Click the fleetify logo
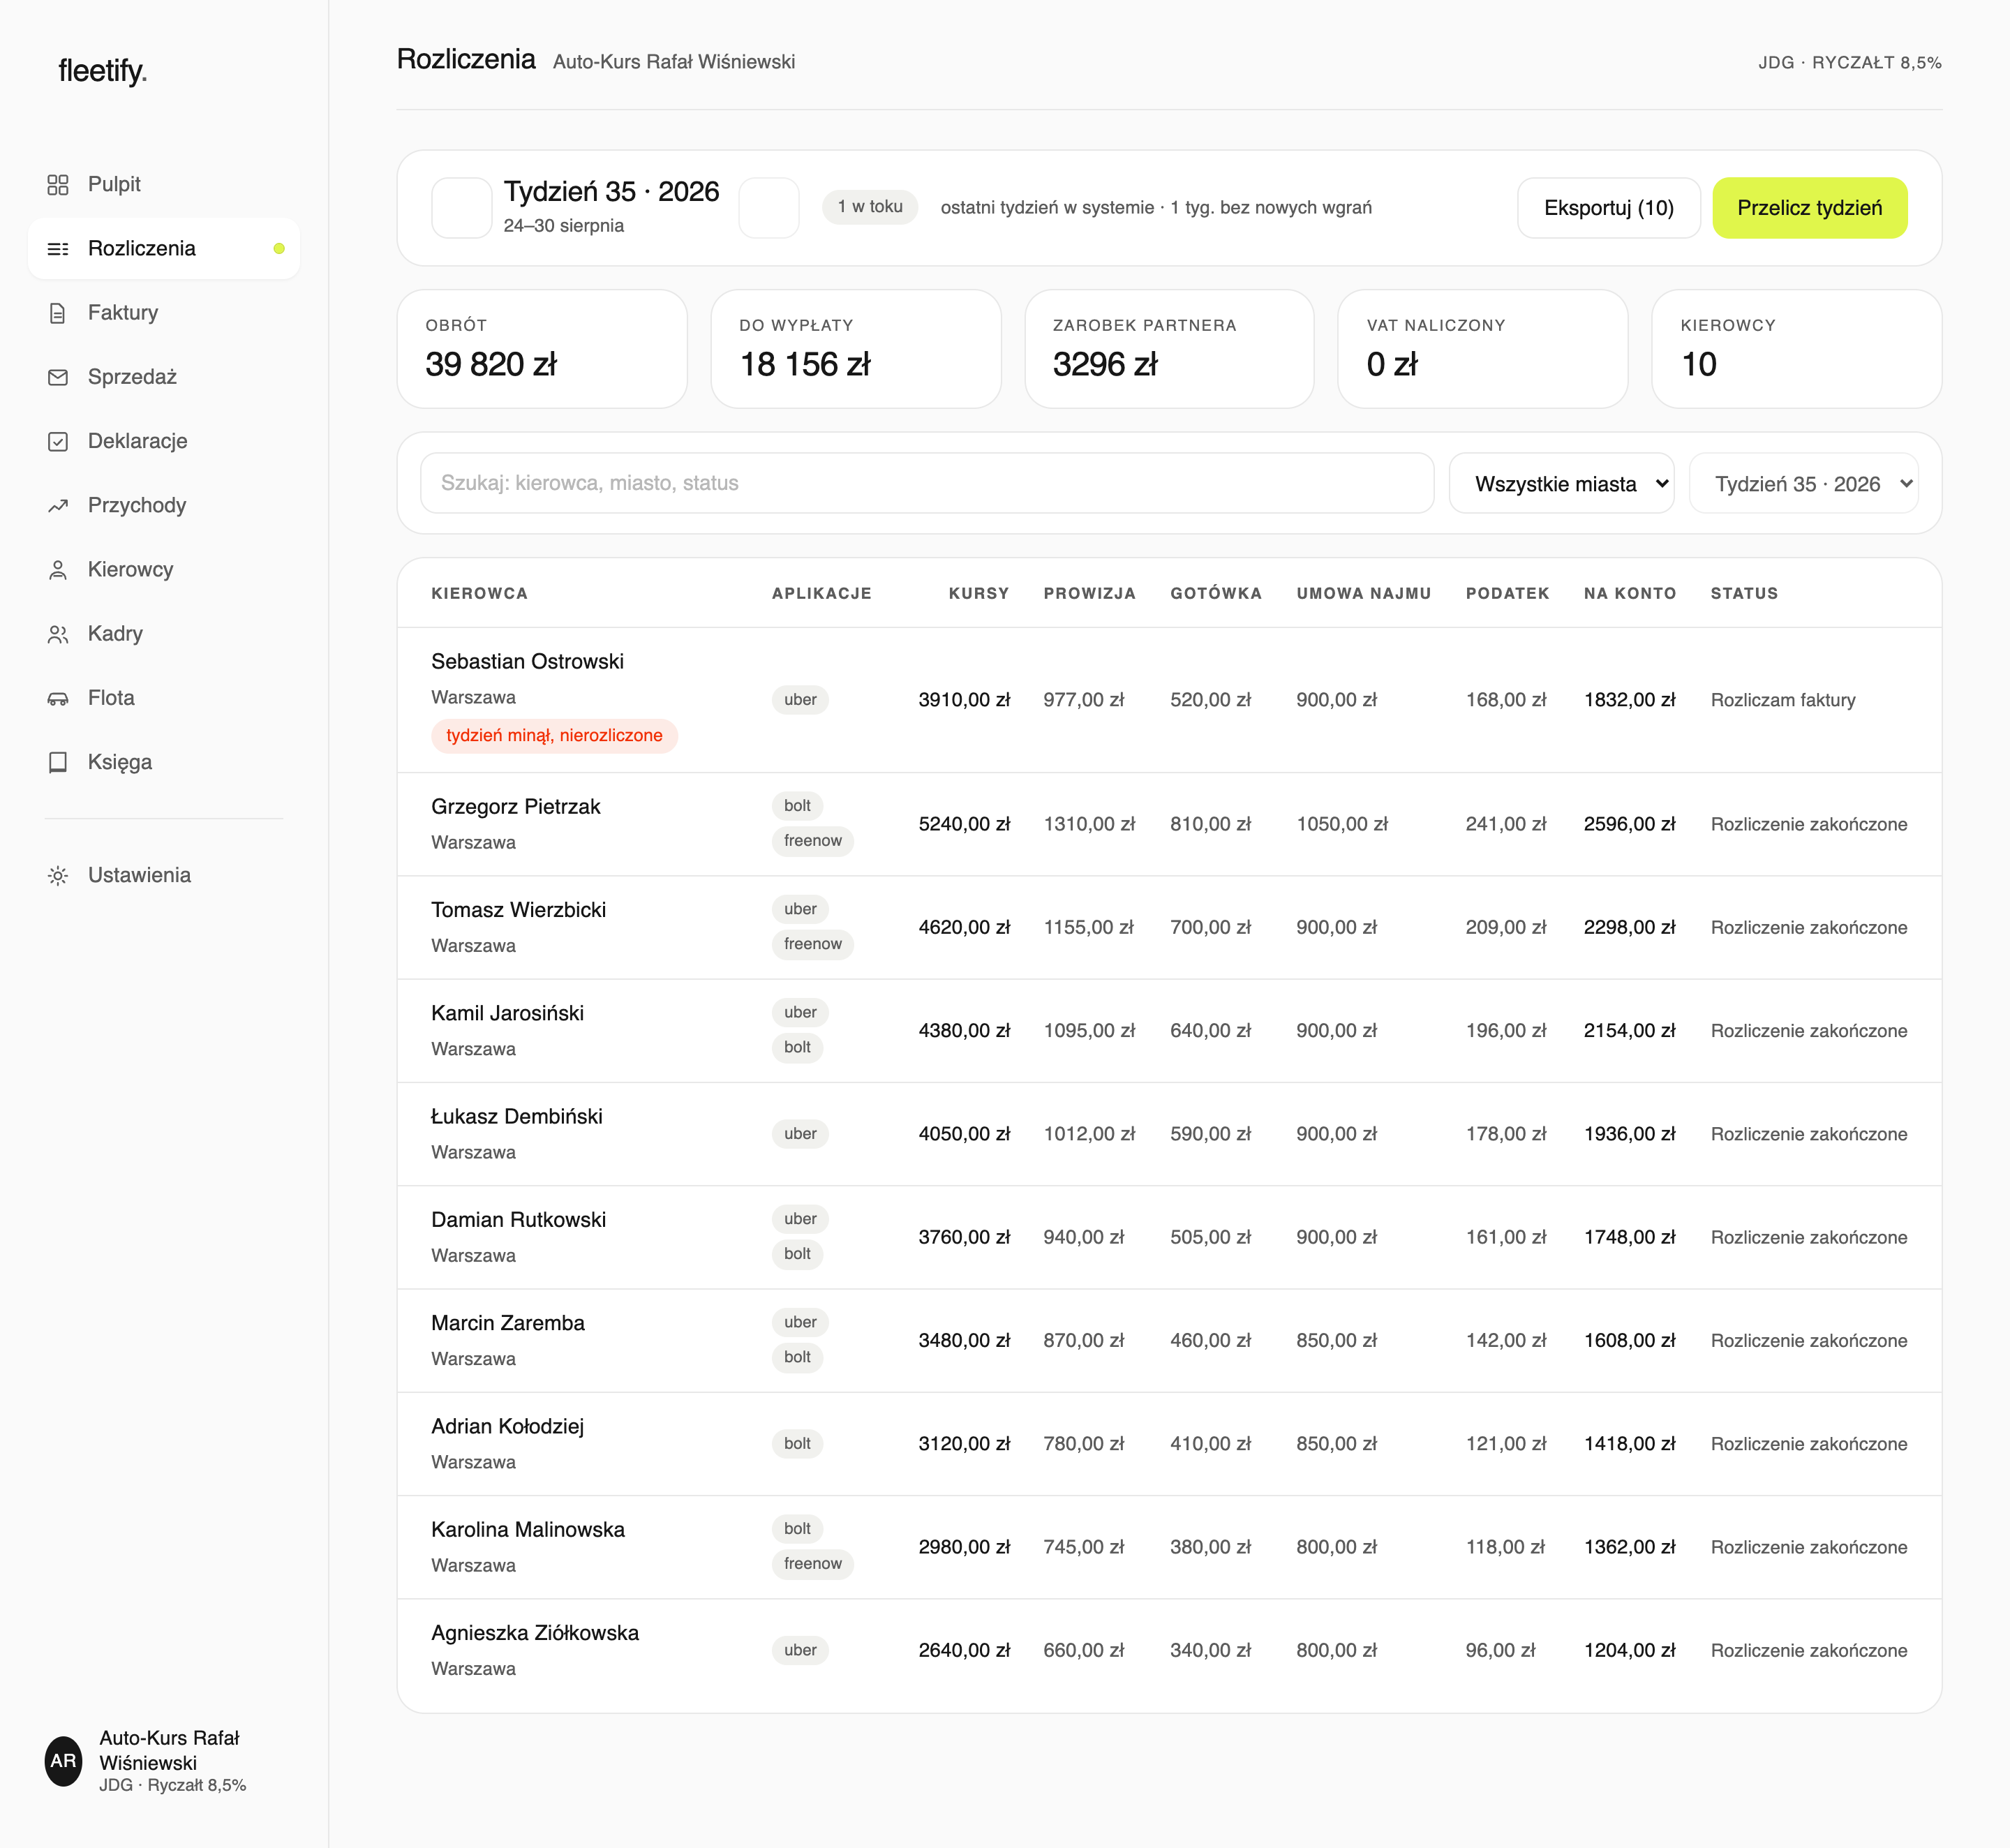This screenshot has width=2010, height=1848. point(102,71)
